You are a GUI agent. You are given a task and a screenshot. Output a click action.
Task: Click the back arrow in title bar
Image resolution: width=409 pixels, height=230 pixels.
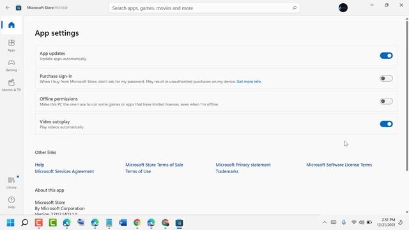coord(8,8)
